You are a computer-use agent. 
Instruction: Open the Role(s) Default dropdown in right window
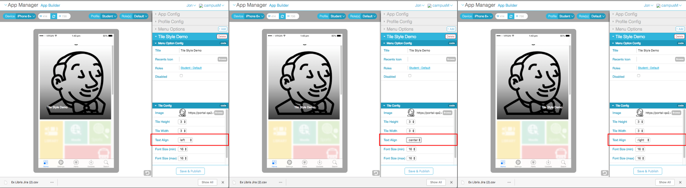(598, 16)
